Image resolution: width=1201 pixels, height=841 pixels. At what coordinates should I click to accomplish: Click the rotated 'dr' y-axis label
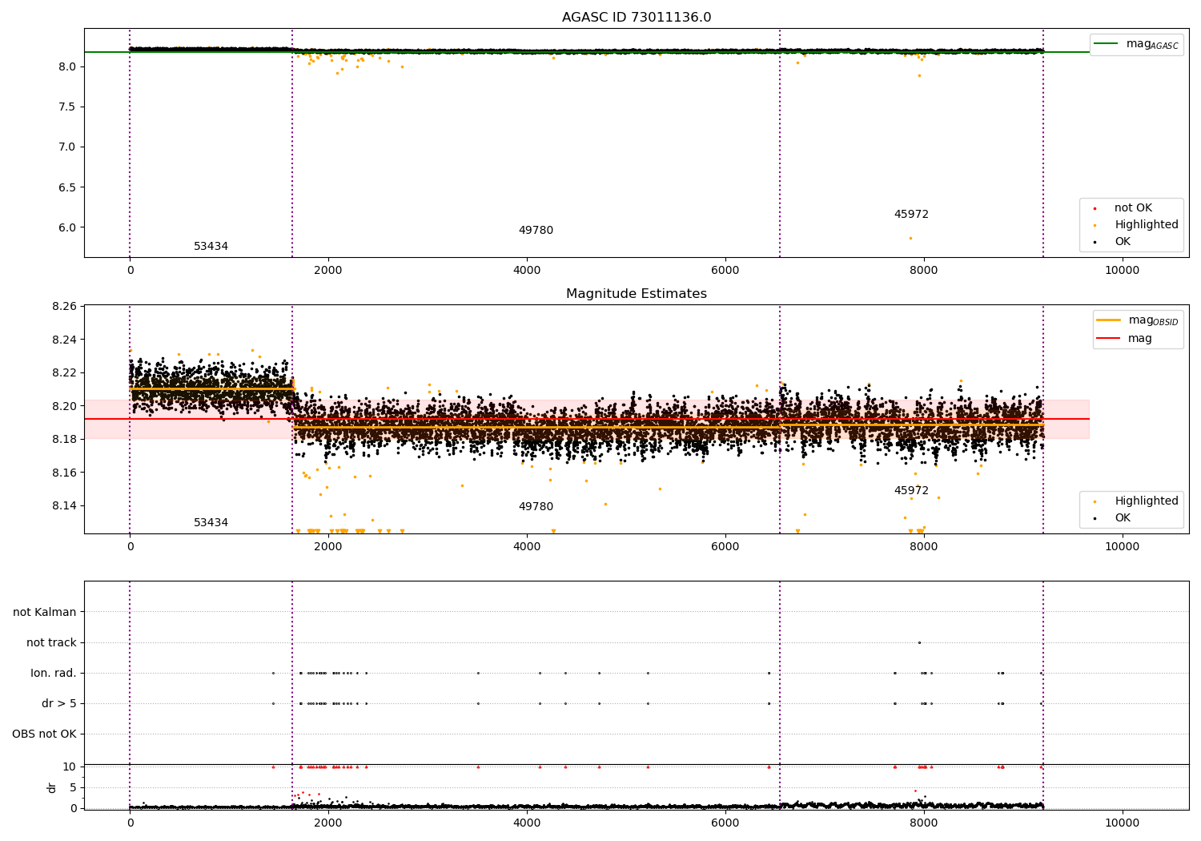click(52, 787)
